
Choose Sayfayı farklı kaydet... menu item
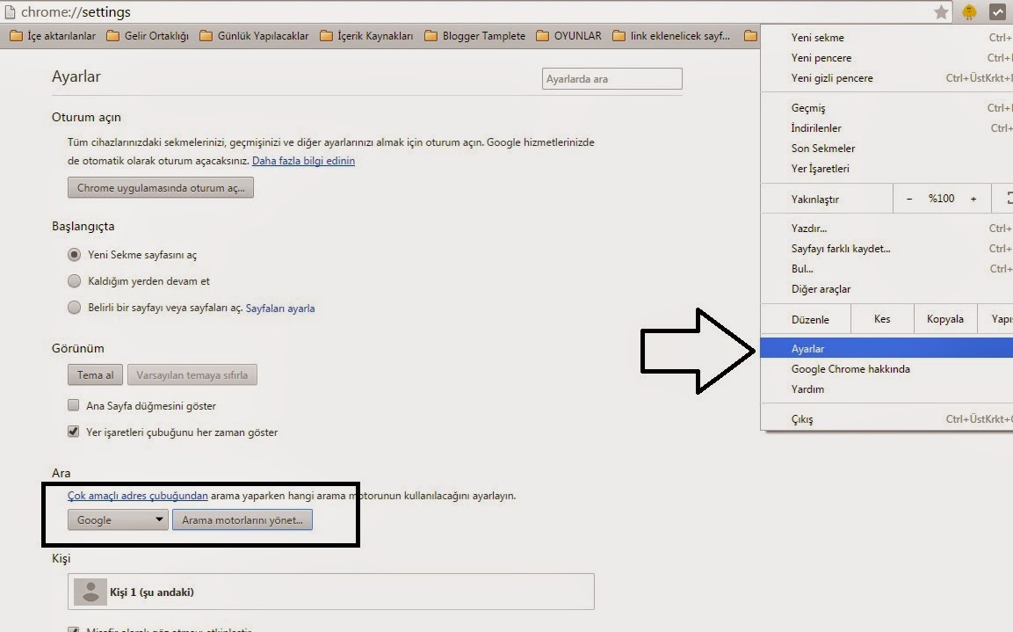(886, 248)
